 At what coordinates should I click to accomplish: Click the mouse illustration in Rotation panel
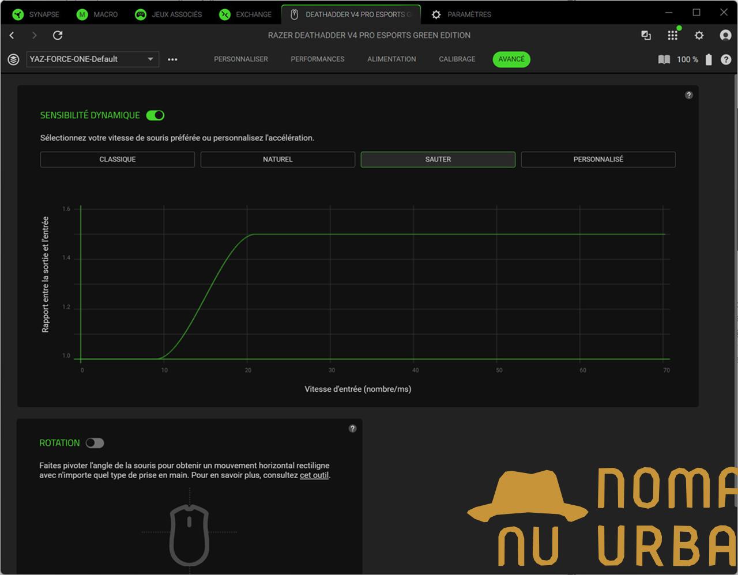click(189, 534)
